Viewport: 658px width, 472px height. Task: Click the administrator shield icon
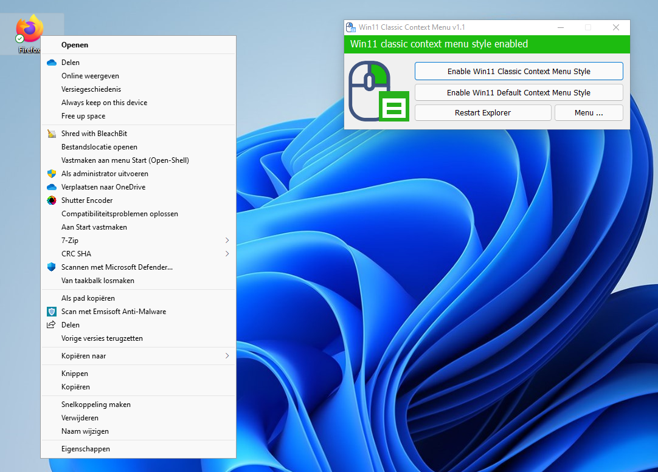tap(52, 174)
